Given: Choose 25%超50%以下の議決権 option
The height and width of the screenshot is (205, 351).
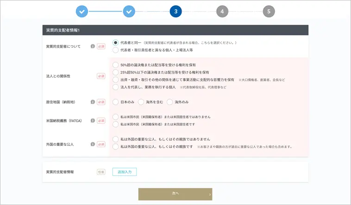Looking at the screenshot, I should [116, 73].
